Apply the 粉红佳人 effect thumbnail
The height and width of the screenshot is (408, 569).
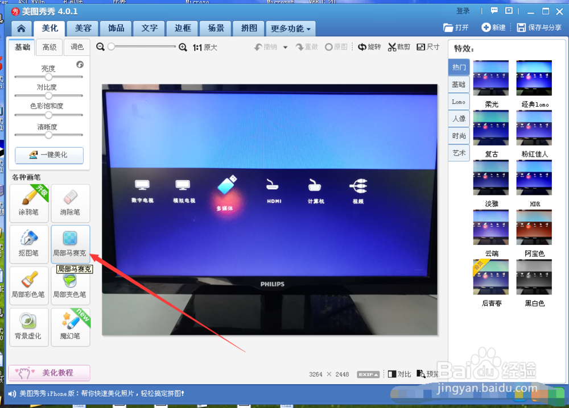(x=534, y=128)
